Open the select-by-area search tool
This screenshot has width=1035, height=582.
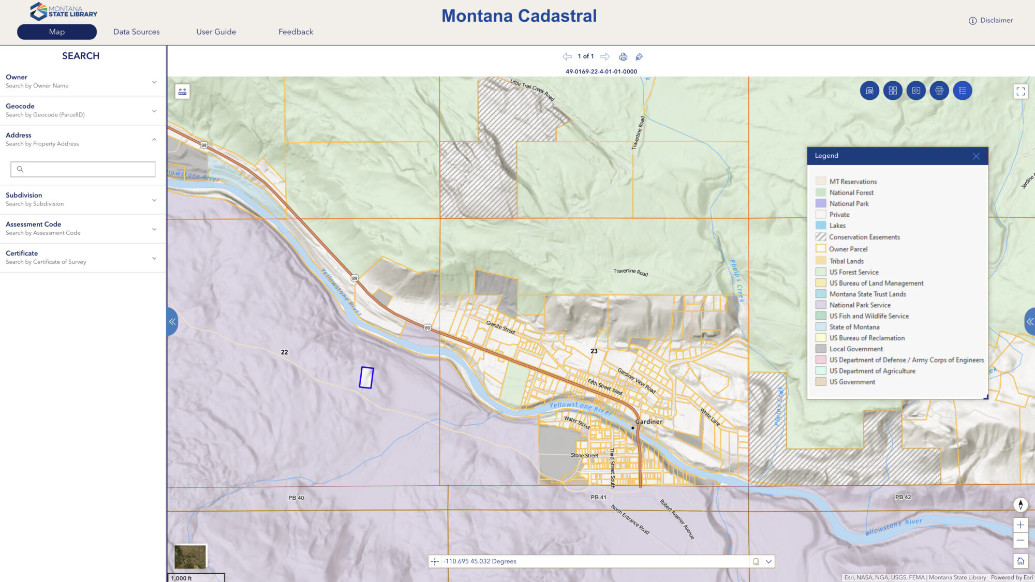click(869, 90)
